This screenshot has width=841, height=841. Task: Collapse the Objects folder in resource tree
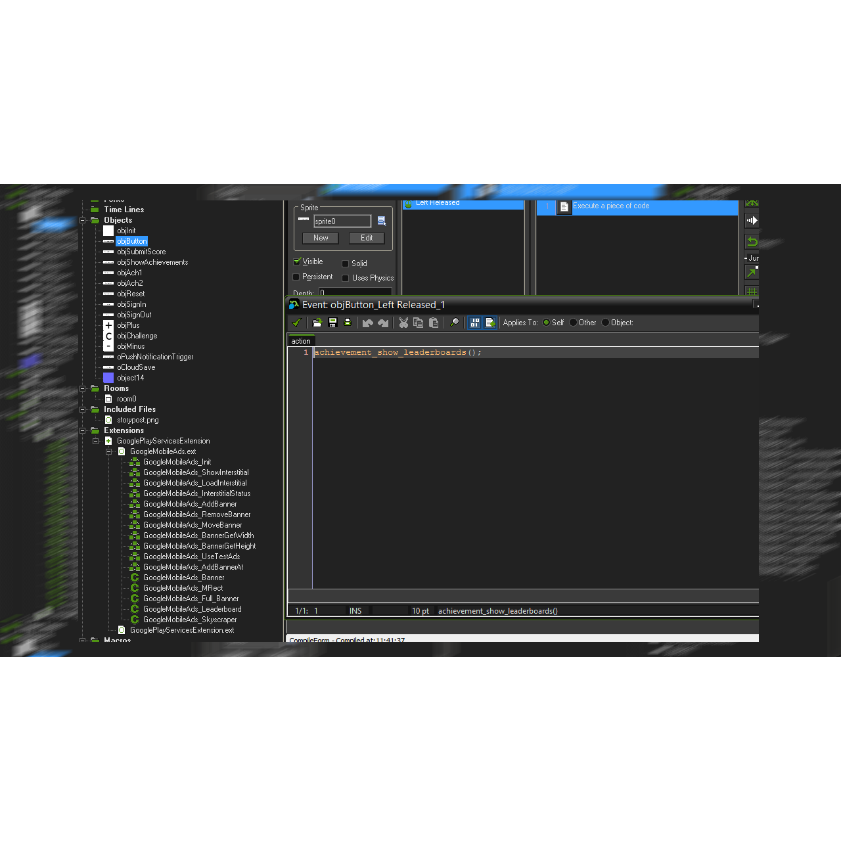tap(83, 220)
